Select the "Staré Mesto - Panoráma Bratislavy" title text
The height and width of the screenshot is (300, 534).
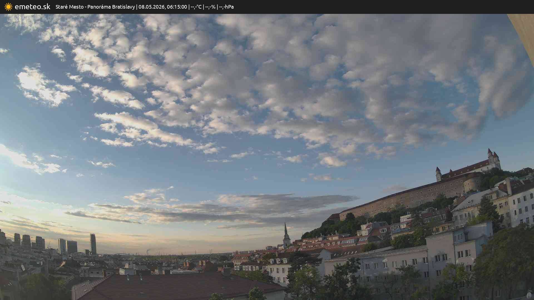tap(95, 7)
